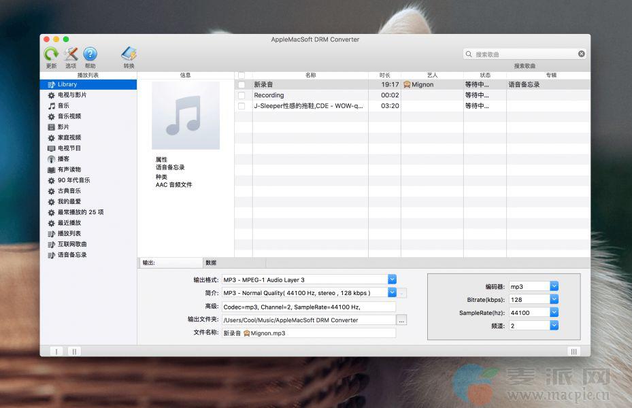Start conversion with the 转换 icon
The width and height of the screenshot is (632, 408).
click(129, 54)
